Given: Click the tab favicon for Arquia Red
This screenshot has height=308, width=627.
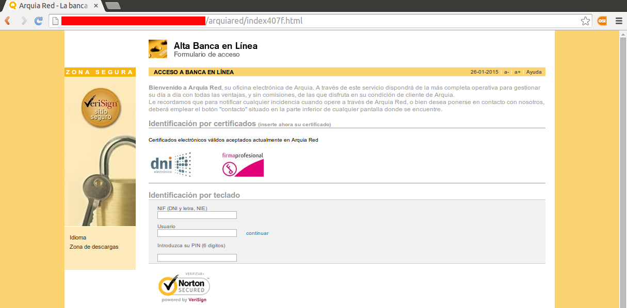Looking at the screenshot, I should click(13, 6).
